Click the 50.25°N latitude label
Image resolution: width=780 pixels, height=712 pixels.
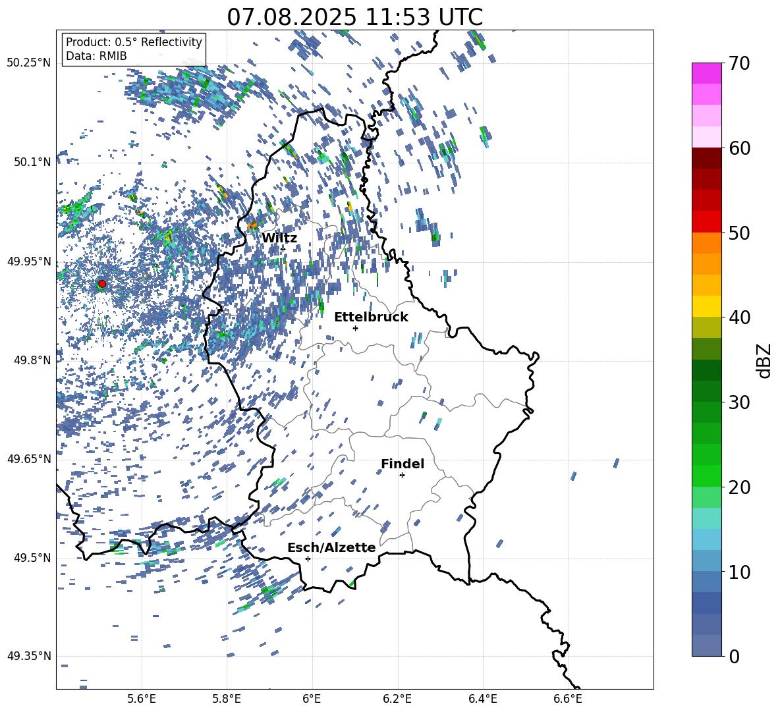[x=29, y=63]
